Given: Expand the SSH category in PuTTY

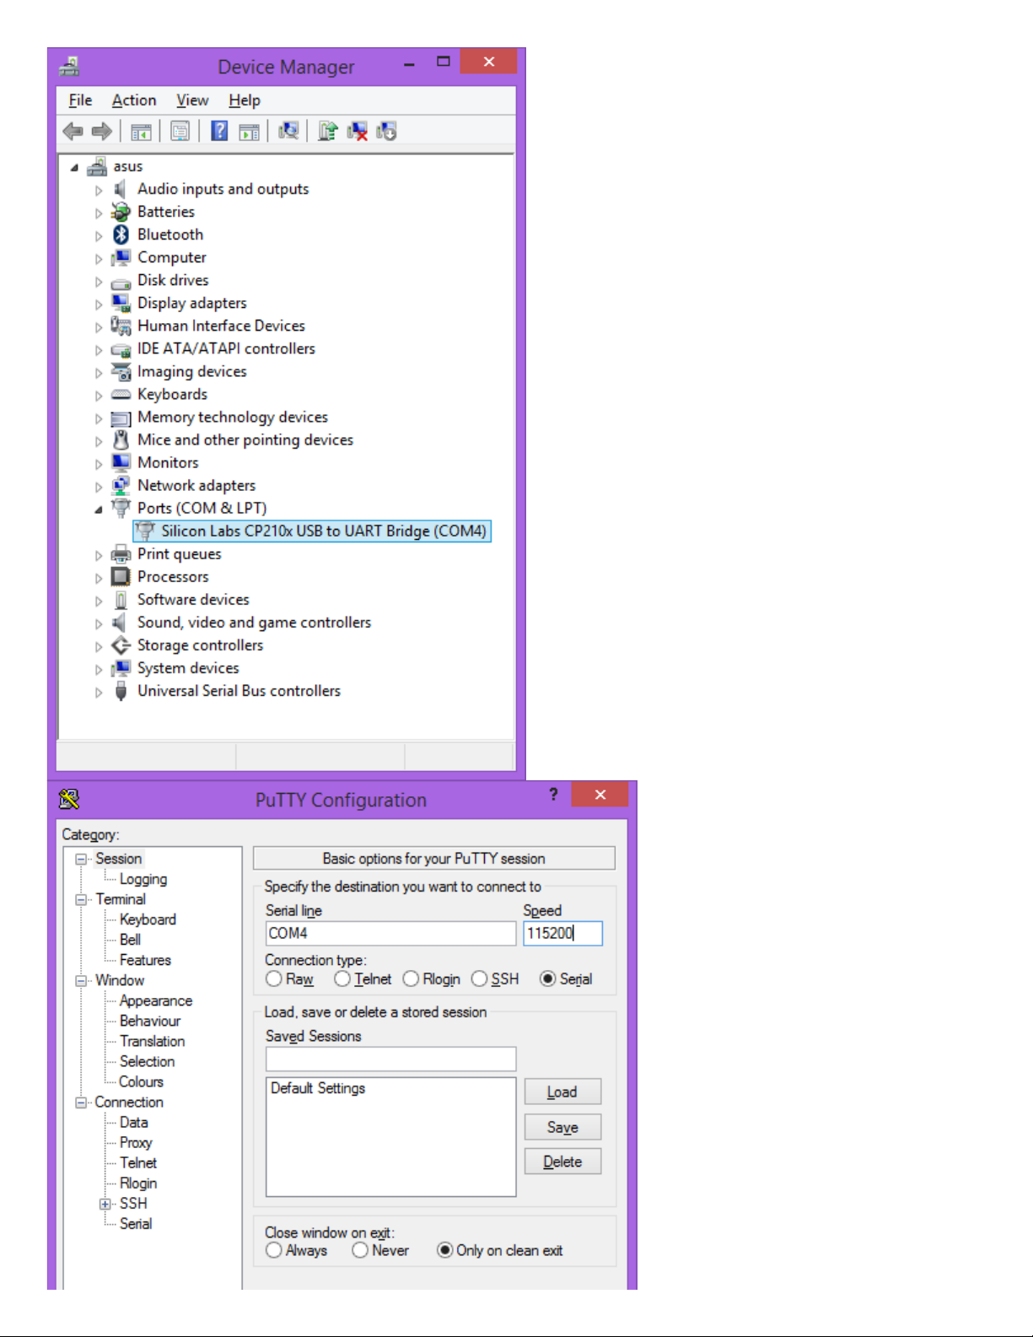Looking at the screenshot, I should click(x=105, y=1204).
